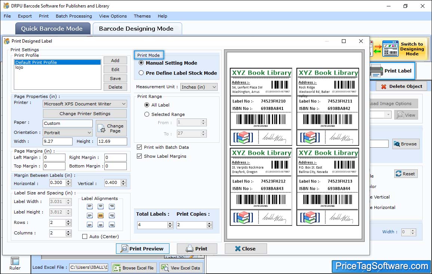Screen dimensions: 432x274
Task: Click the Reset refresh icon
Action: pos(398,174)
